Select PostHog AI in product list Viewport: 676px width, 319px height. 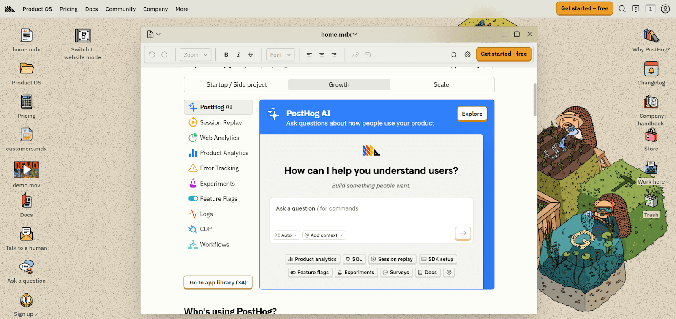pos(218,107)
